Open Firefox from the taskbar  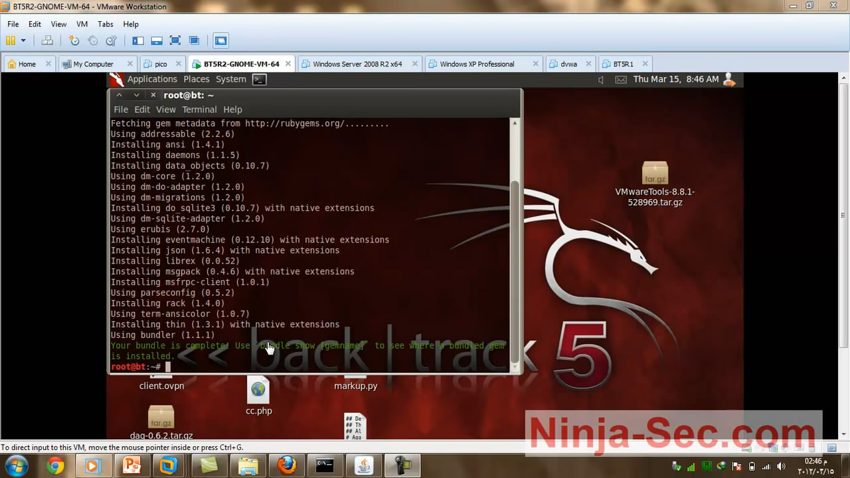coord(287,466)
